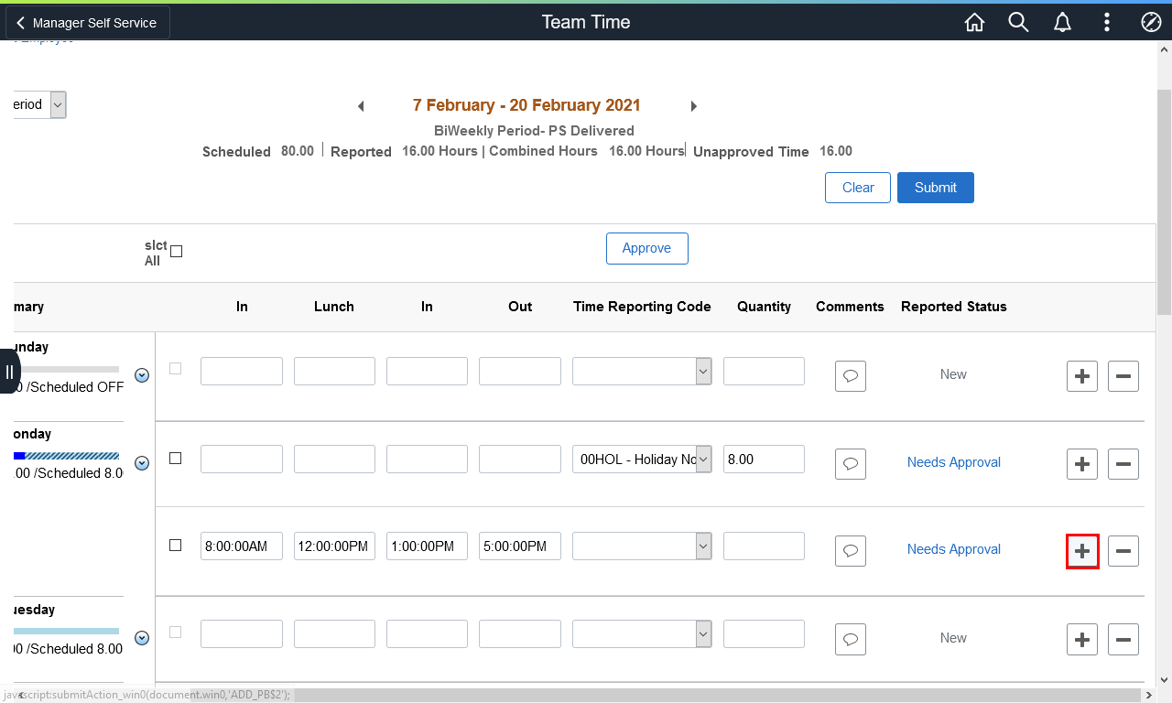Tick the Monday 8:00:00AM row checkbox

coord(176,545)
